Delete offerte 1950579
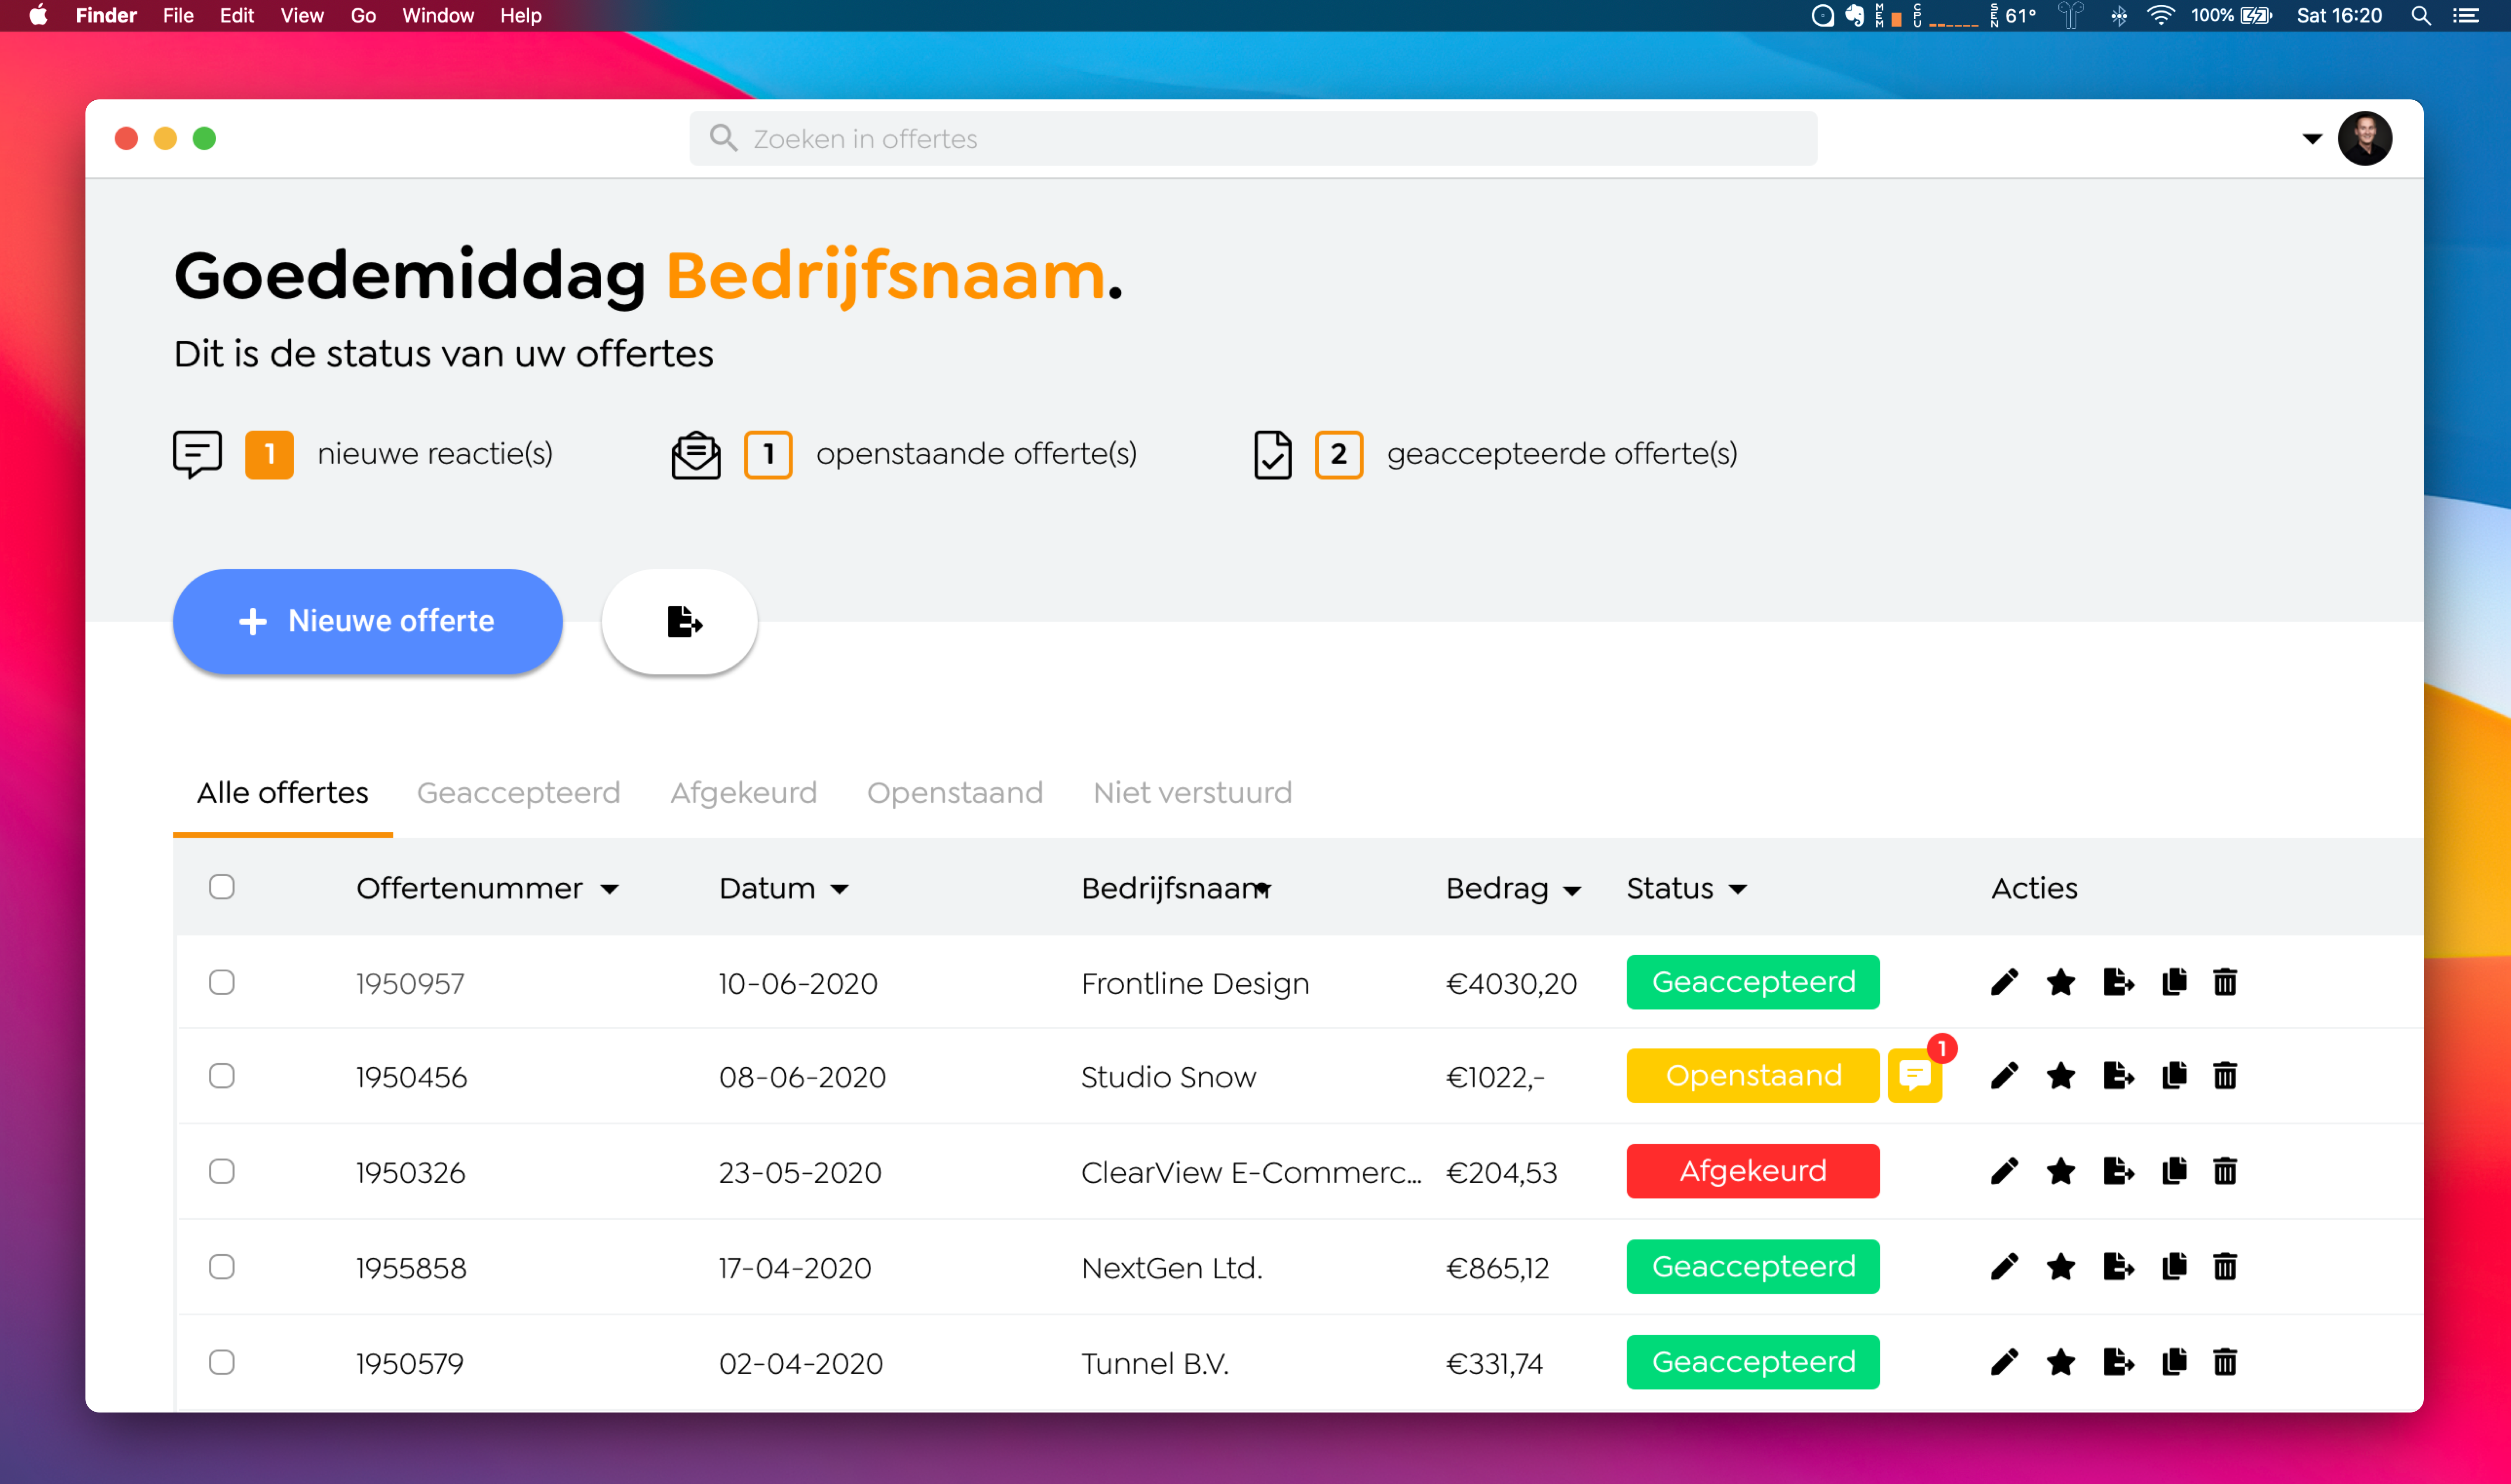The height and width of the screenshot is (1484, 2511). click(2225, 1362)
